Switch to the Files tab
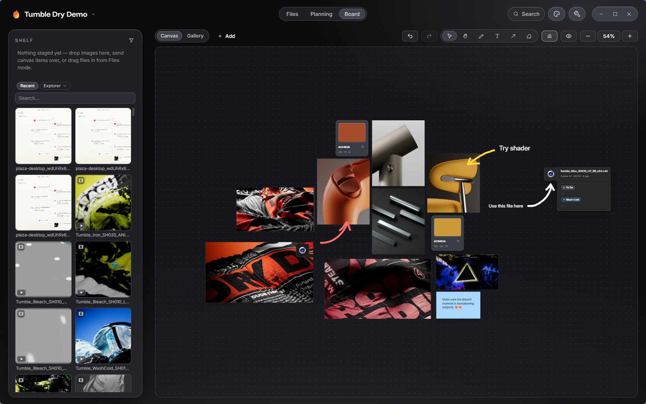Screen dimensions: 646x404 [x=292, y=14]
